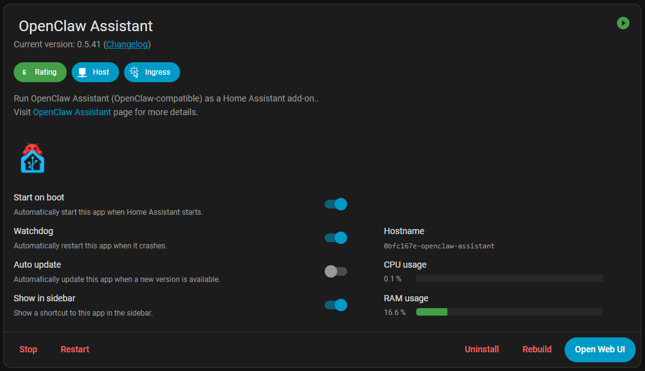Stop the app
645x371 pixels.
(28, 349)
